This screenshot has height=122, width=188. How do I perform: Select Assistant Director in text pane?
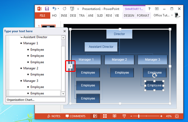[35, 37]
